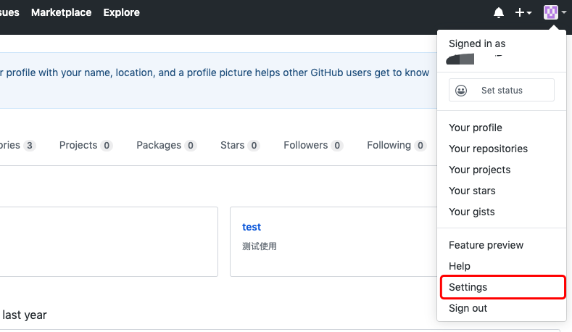This screenshot has width=572, height=332.
Task: Open Your projects menu item
Action: [479, 170]
